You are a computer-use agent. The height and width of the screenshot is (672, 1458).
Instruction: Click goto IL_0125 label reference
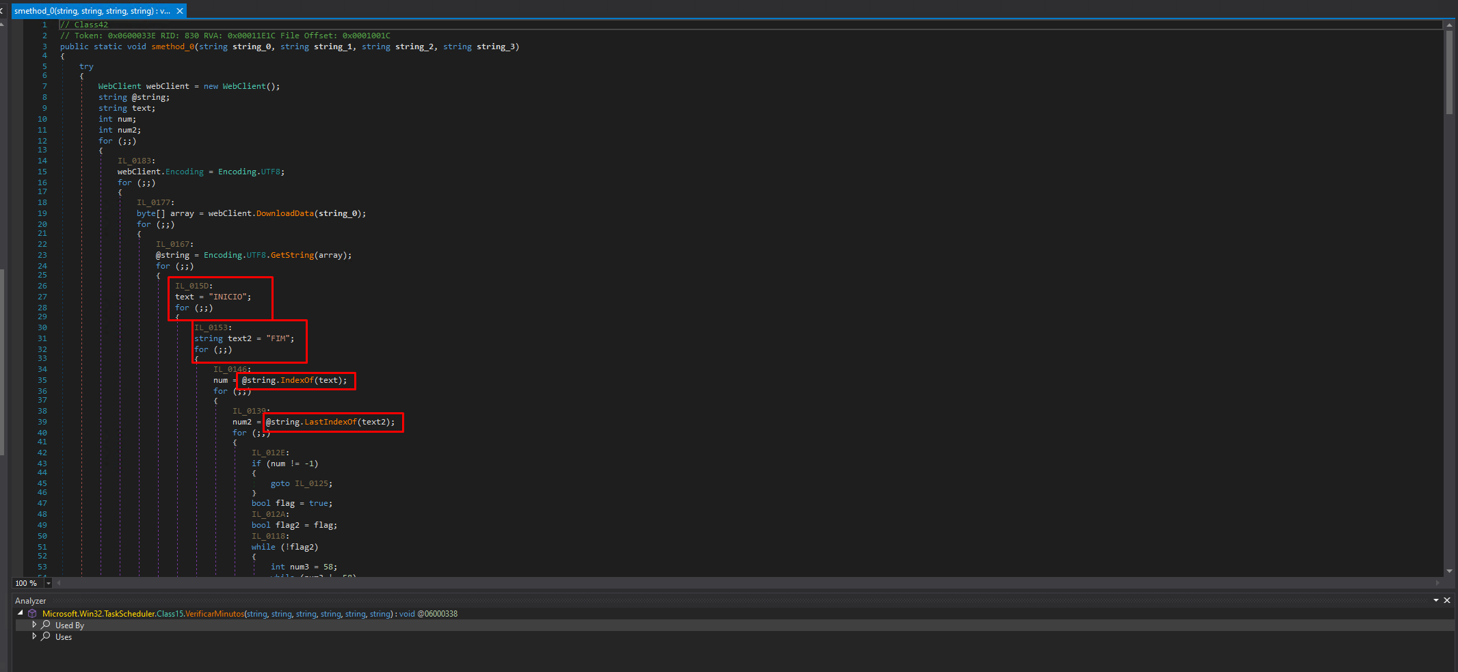(x=313, y=483)
